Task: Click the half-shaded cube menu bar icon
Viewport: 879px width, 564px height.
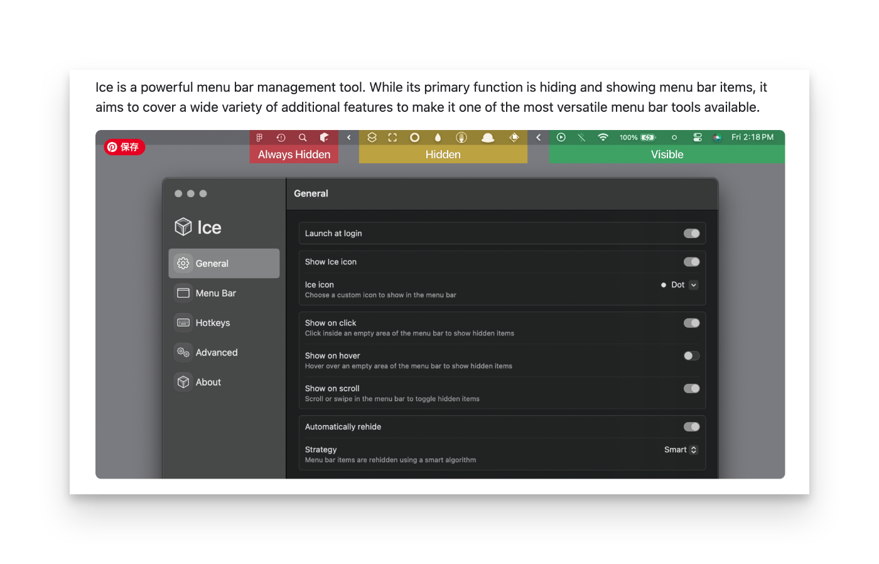Action: (x=324, y=138)
